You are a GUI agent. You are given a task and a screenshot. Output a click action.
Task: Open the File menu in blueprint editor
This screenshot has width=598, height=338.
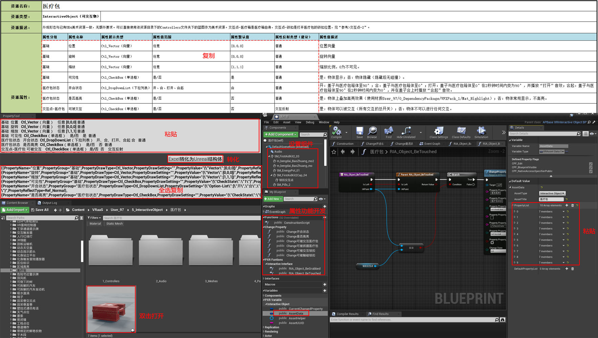coord(267,122)
